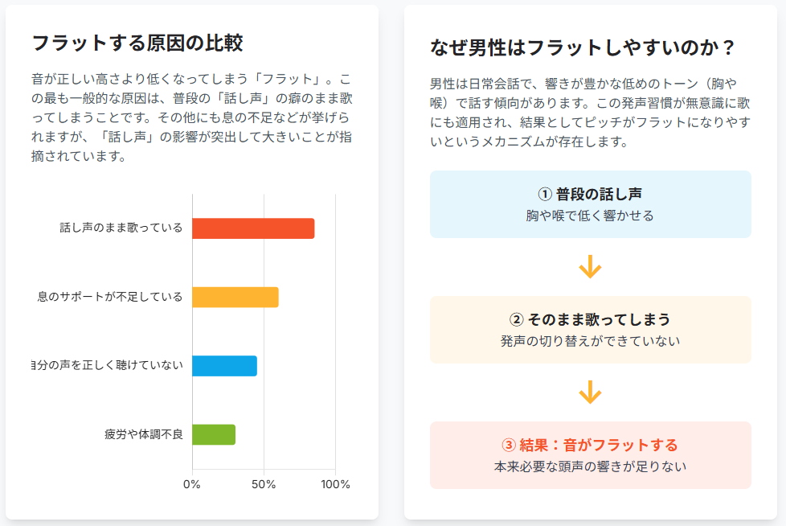This screenshot has height=526, width=786.
Task: Click the 50% axis tick label
Action: pos(264,484)
